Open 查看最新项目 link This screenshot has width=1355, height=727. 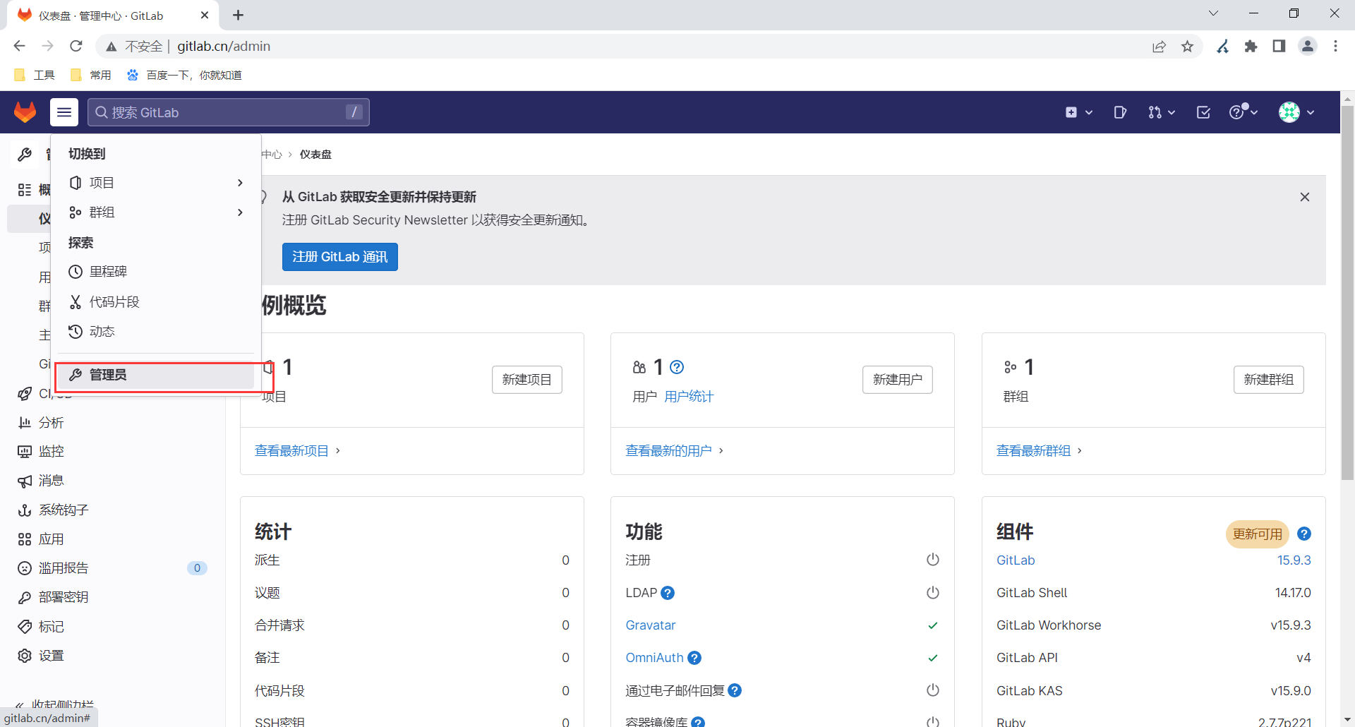(291, 451)
